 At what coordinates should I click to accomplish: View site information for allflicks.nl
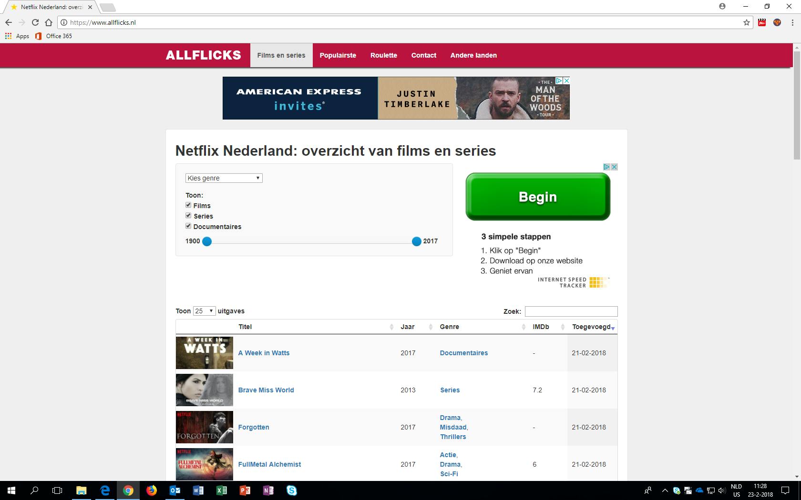(63, 22)
